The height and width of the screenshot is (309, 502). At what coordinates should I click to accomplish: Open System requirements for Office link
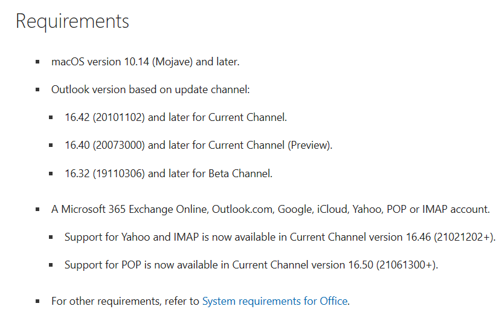click(275, 301)
